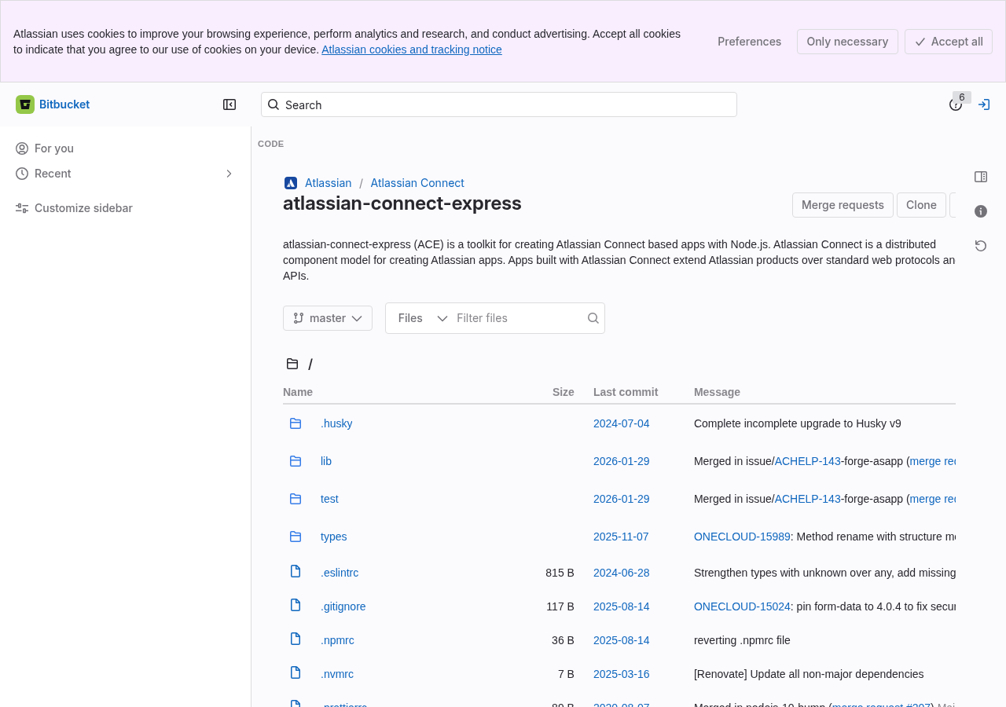Image resolution: width=1006 pixels, height=707 pixels.
Task: Open the Atlassian workspace breadcrumb link
Action: coord(329,183)
